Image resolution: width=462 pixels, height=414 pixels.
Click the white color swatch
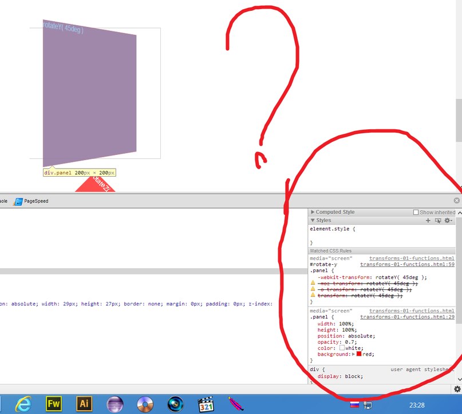coord(342,348)
